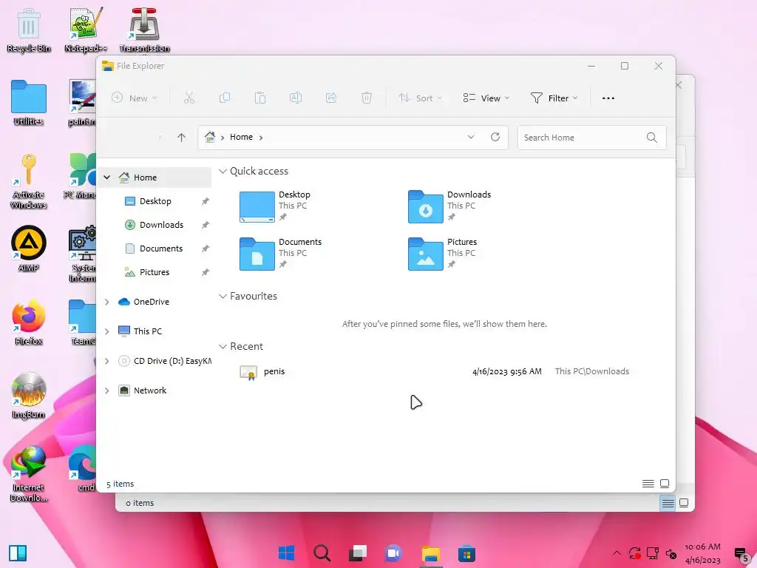Open the Utilities folder on desktop

[29, 103]
